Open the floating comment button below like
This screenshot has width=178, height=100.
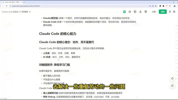pos(172,86)
